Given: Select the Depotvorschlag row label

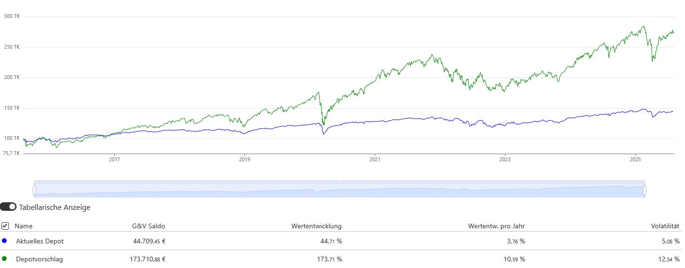Looking at the screenshot, I should pos(39,259).
